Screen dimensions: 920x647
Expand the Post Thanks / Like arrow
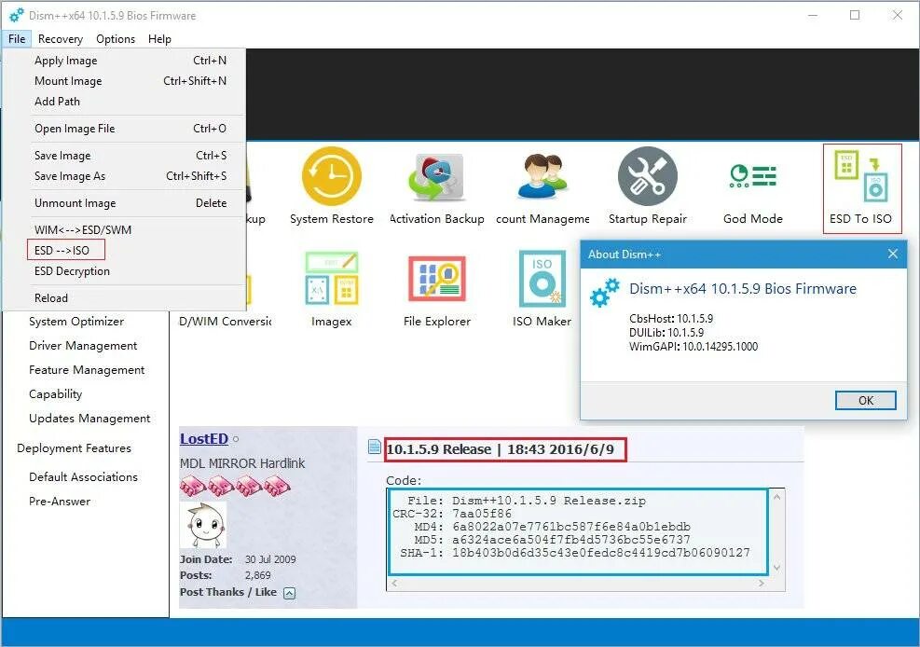pos(289,593)
